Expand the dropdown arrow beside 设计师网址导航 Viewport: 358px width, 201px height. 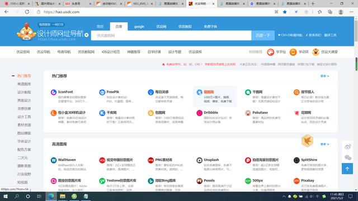86,35
